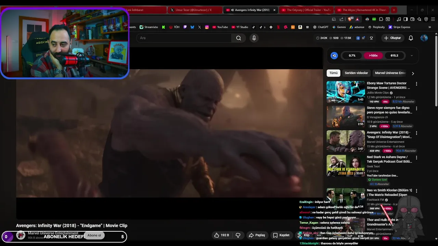This screenshot has width=438, height=246.
Task: Open the Perplexity bookmark
Action: point(376,27)
